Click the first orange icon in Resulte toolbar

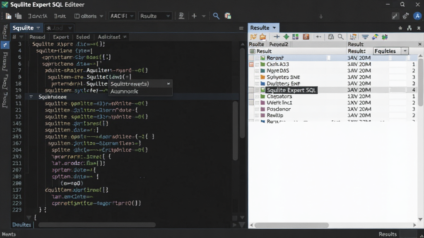[x=253, y=37]
